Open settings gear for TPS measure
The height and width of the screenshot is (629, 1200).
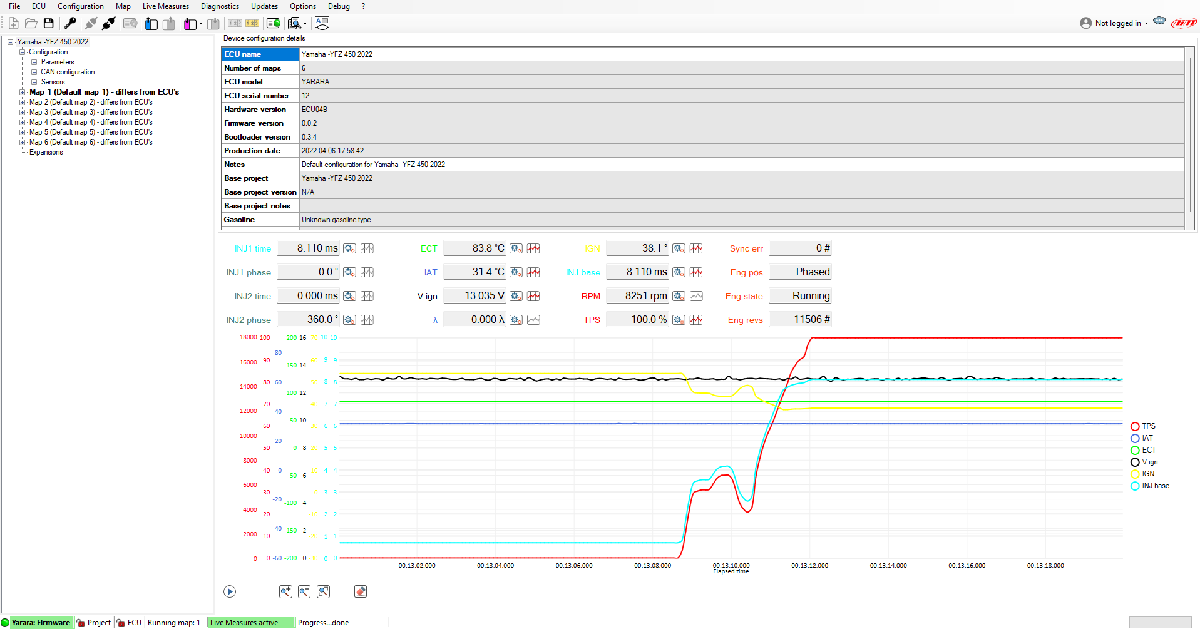pos(679,320)
